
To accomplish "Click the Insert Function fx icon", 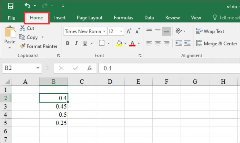I will click(x=89, y=68).
